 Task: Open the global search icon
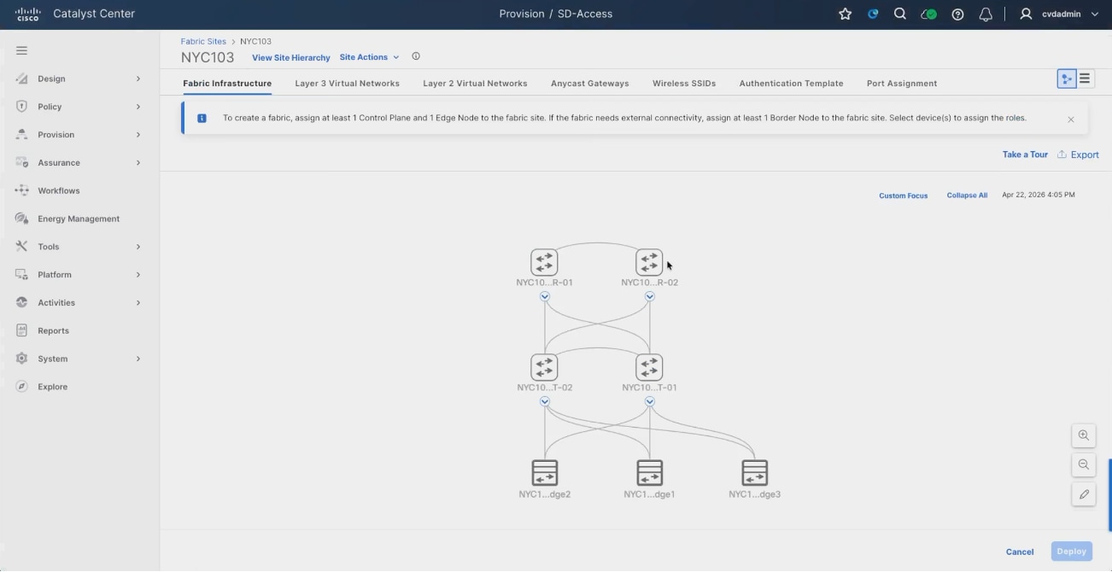click(x=899, y=14)
